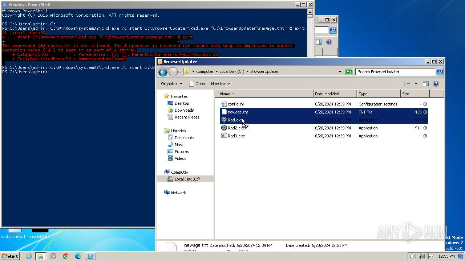The height and width of the screenshot is (261, 465).
Task: Click the PowerShell scrollbar up arrow
Action: (310, 11)
